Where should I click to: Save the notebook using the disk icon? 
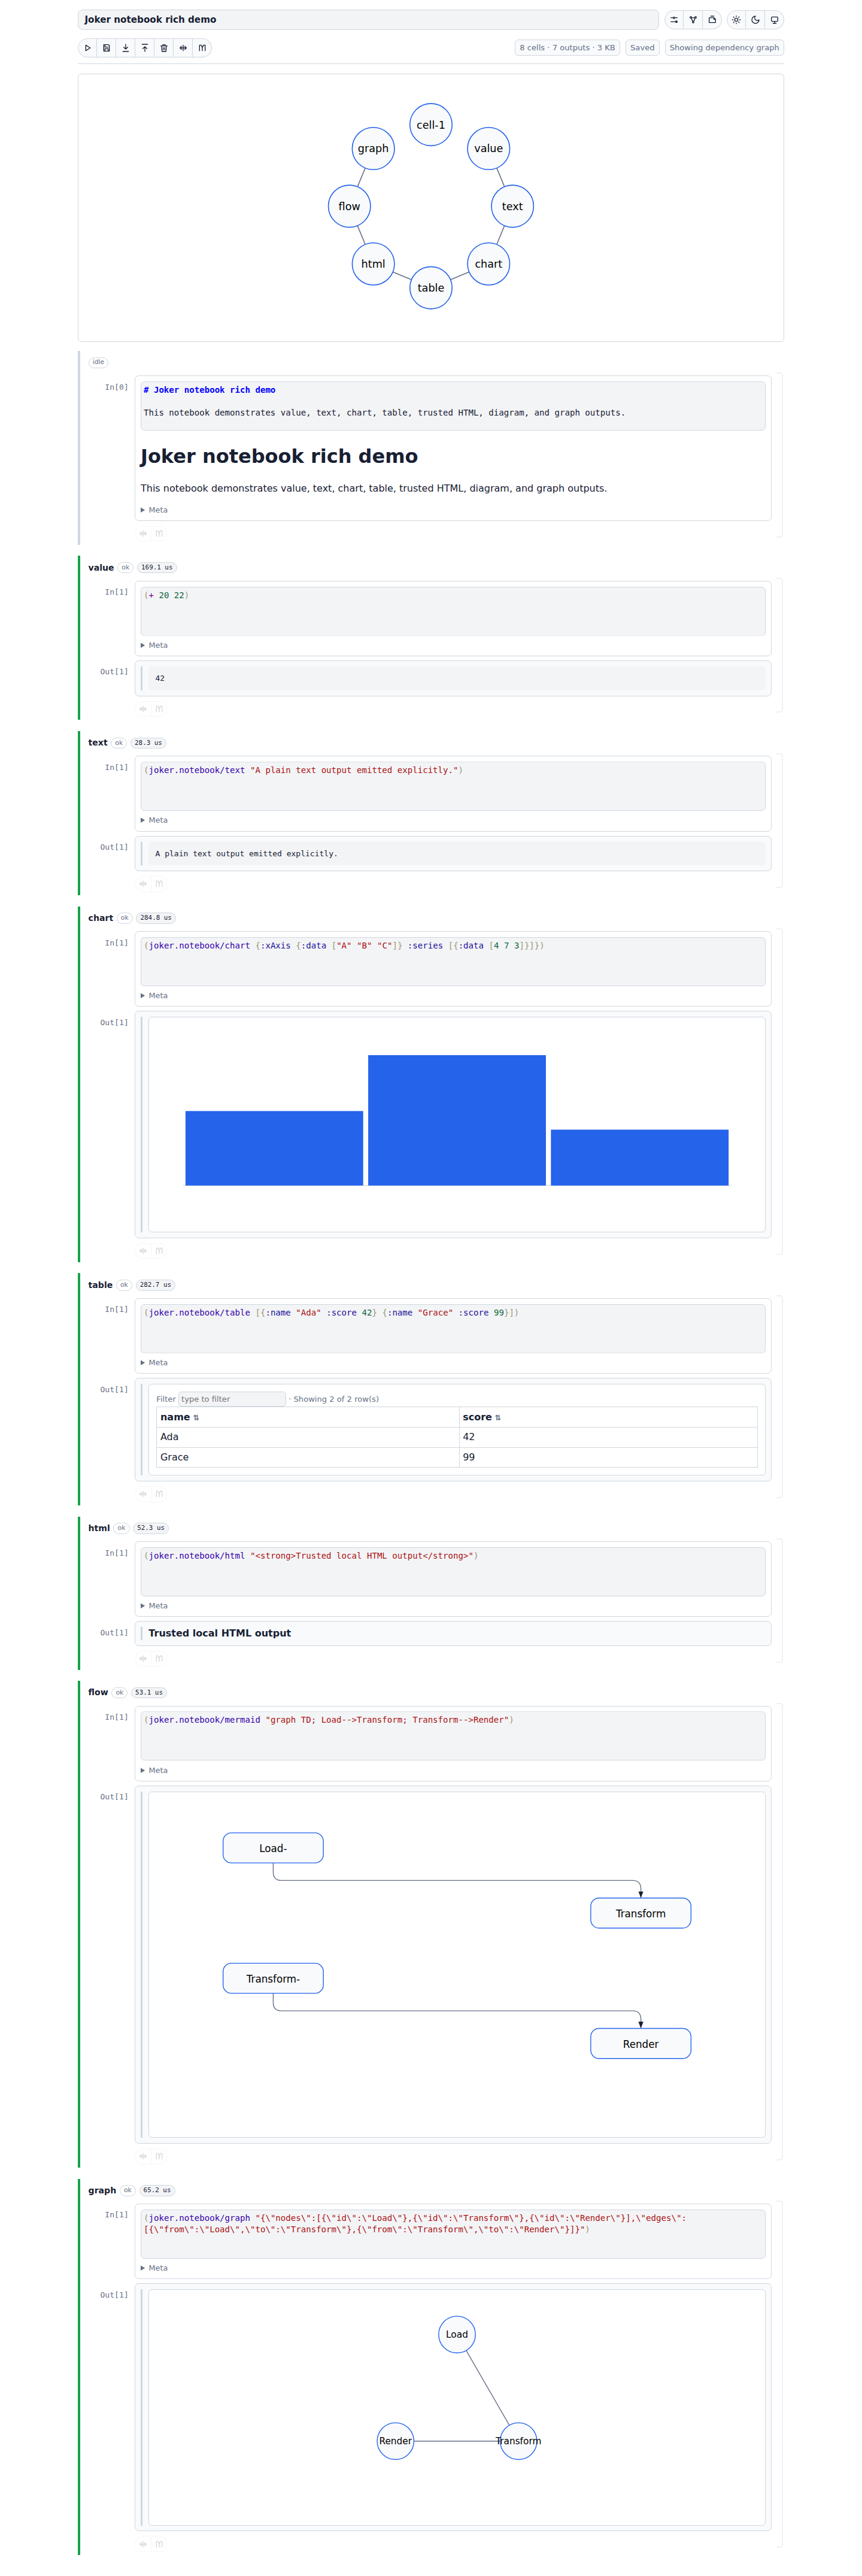pyautogui.click(x=107, y=48)
